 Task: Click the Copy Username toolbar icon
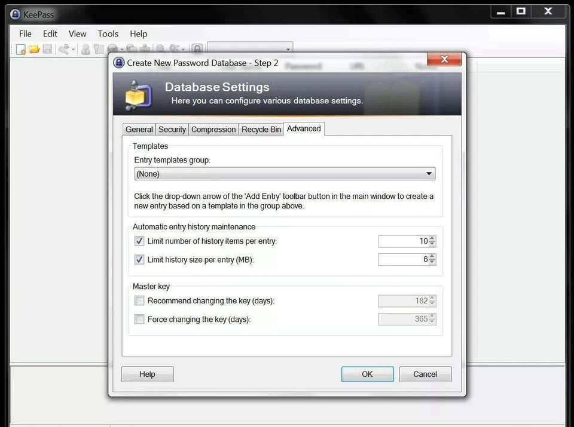click(86, 49)
